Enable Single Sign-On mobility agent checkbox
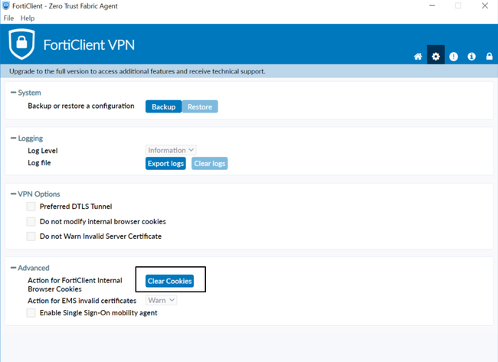The image size is (498, 362). [x=31, y=313]
